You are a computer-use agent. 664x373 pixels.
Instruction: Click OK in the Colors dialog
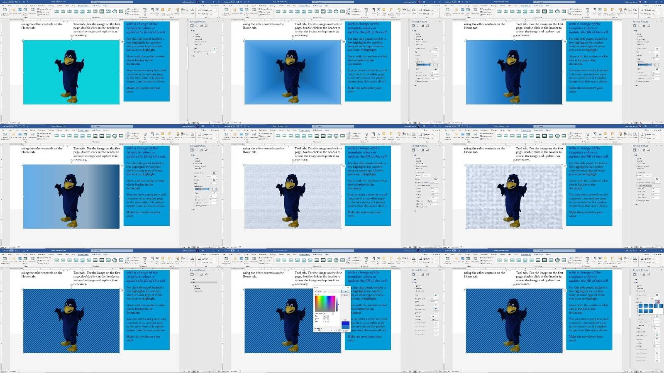(345, 291)
